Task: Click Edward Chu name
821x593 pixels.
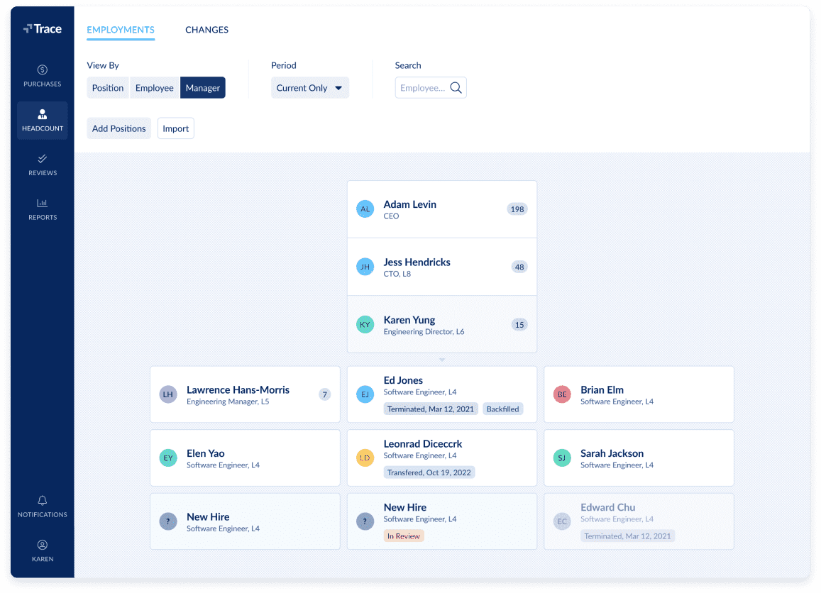Action: (608, 507)
